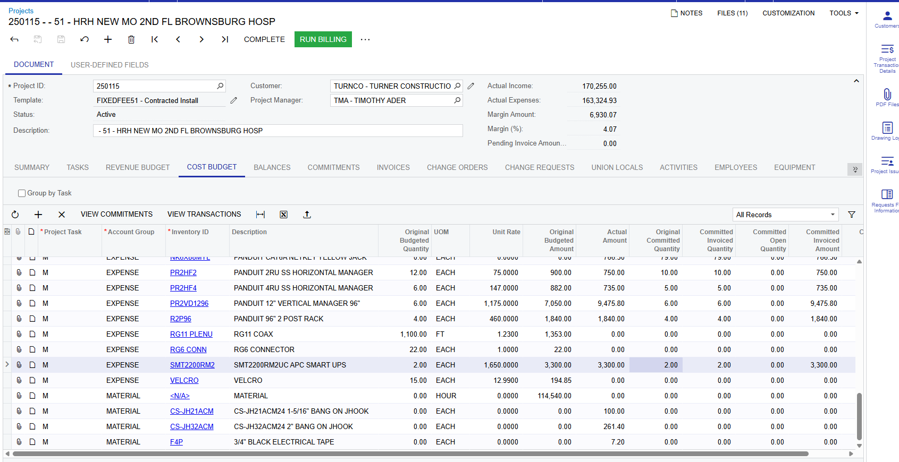Open the CHANGE ORDERS tab
Screen dimensions: 899x462
point(457,167)
